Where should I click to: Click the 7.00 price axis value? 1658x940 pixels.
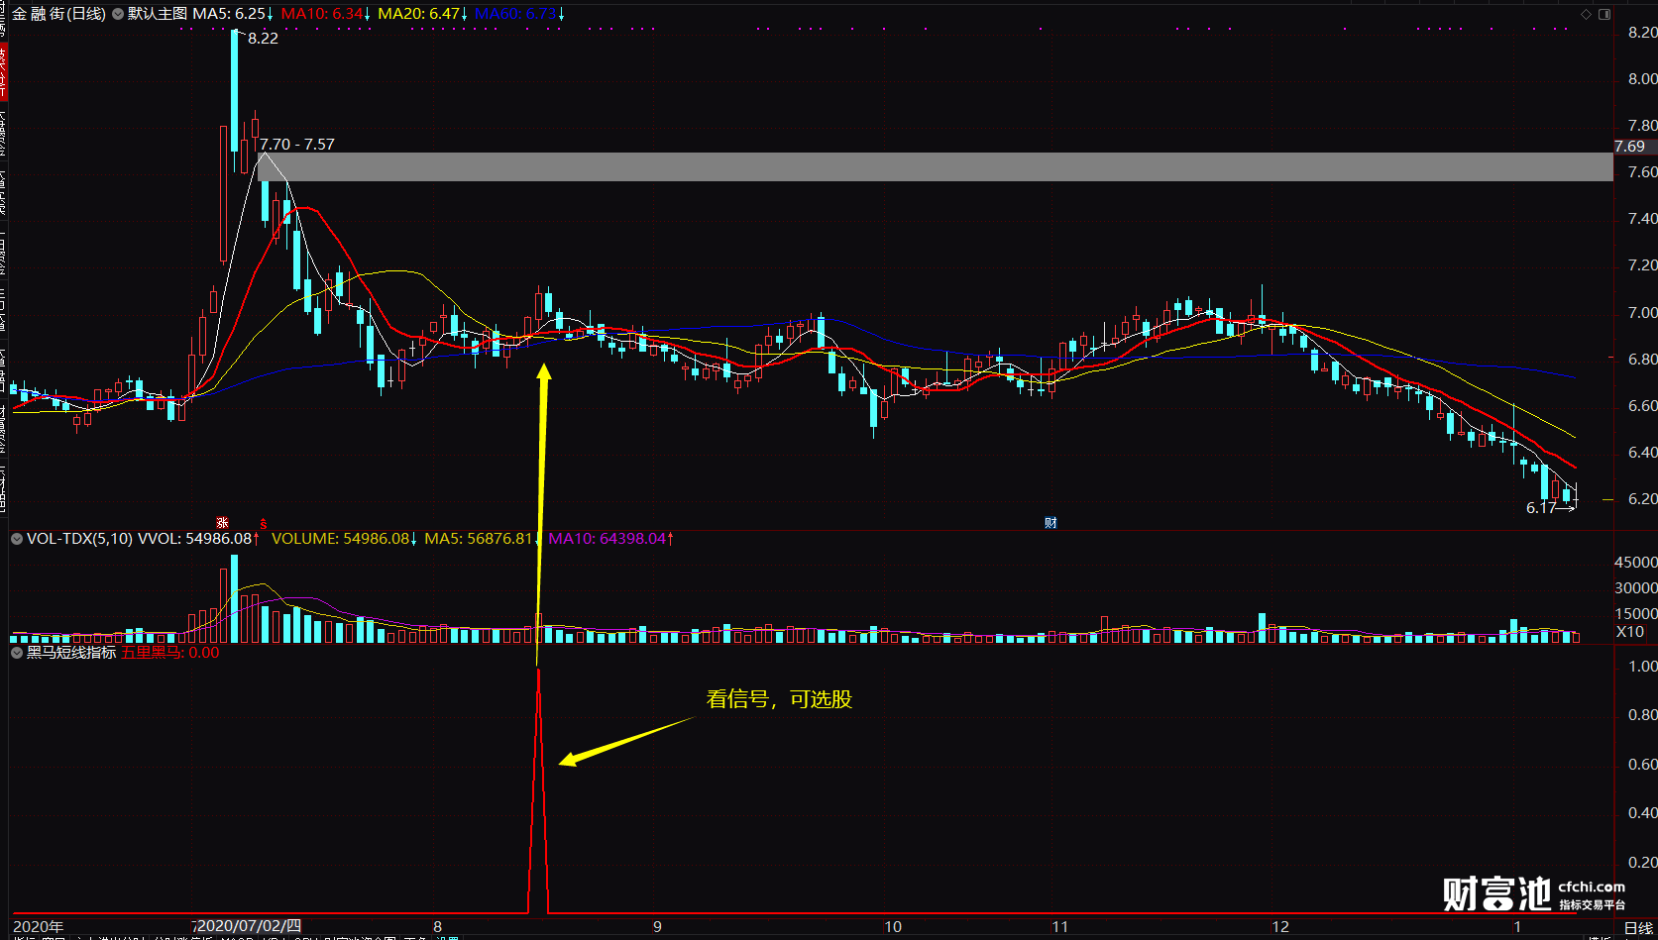coord(1642,313)
